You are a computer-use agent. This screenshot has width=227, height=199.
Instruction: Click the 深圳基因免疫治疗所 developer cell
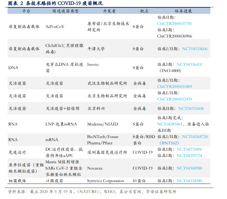point(107,152)
